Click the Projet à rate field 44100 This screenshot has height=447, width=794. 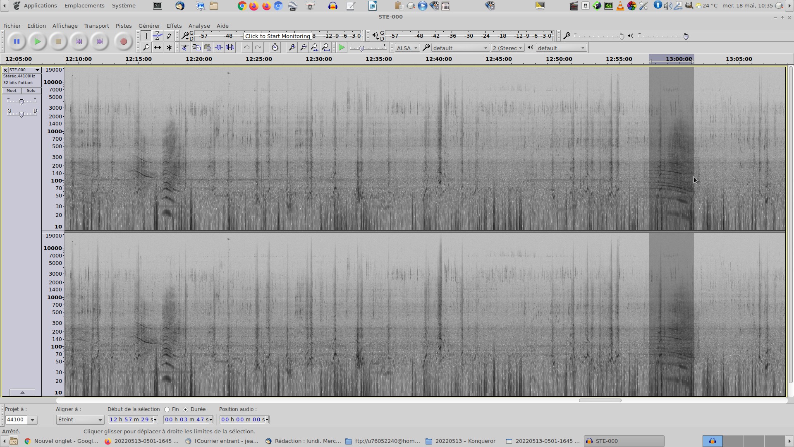[x=16, y=420]
